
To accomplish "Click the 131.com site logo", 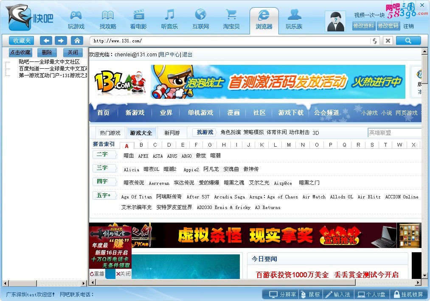I will pos(120,82).
